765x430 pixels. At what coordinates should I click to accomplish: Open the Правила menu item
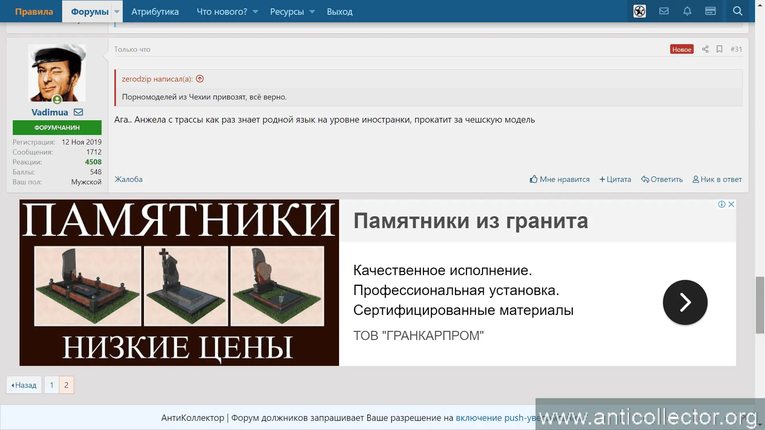(x=34, y=12)
